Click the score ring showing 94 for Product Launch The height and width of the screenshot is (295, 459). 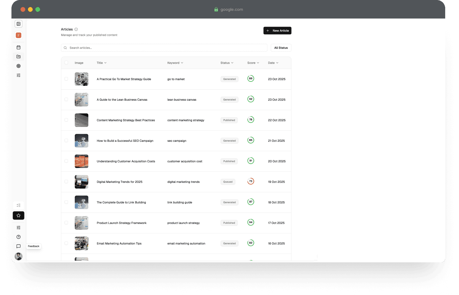[251, 223]
